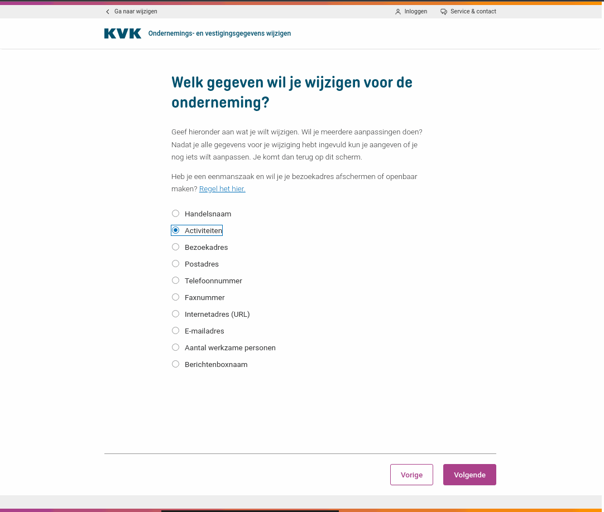This screenshot has width=604, height=512.
Task: Click the header title Ondernemings- en vestigingsgegevens wijzigen
Action: click(219, 33)
